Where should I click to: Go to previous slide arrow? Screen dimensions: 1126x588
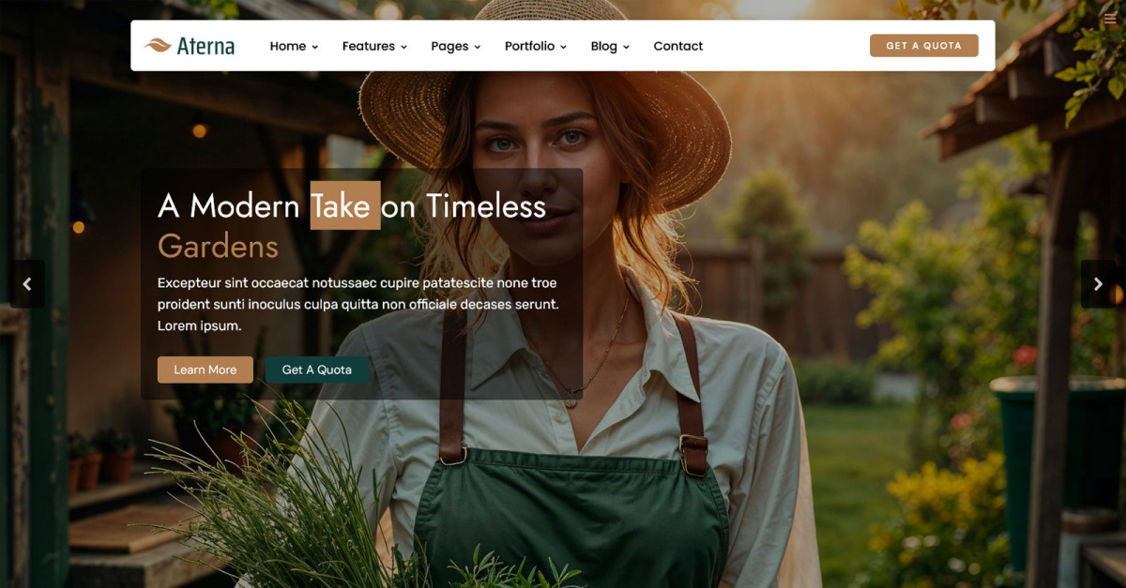(x=27, y=284)
